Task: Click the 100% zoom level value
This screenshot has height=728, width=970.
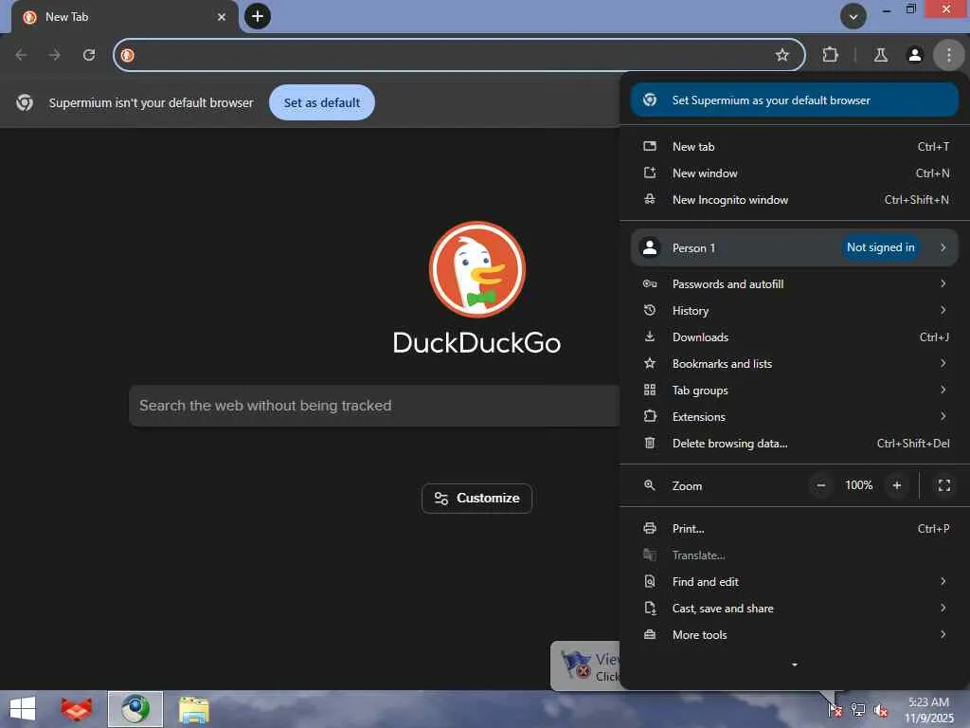Action: (x=858, y=486)
